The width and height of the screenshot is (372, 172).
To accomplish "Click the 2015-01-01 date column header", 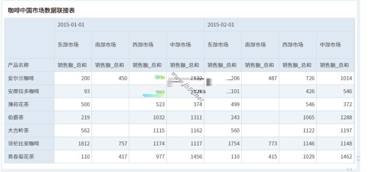I will click(71, 25).
